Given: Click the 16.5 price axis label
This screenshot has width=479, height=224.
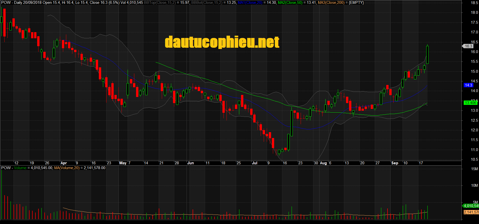Looking at the screenshot, I should [x=474, y=42].
